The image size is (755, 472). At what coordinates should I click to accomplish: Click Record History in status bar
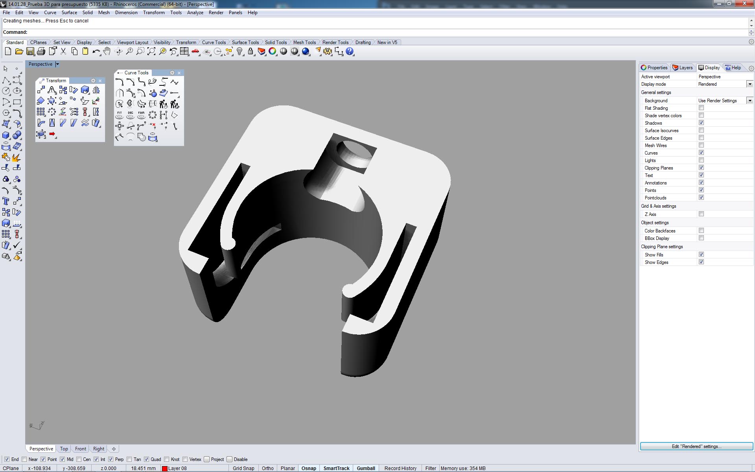[400, 468]
